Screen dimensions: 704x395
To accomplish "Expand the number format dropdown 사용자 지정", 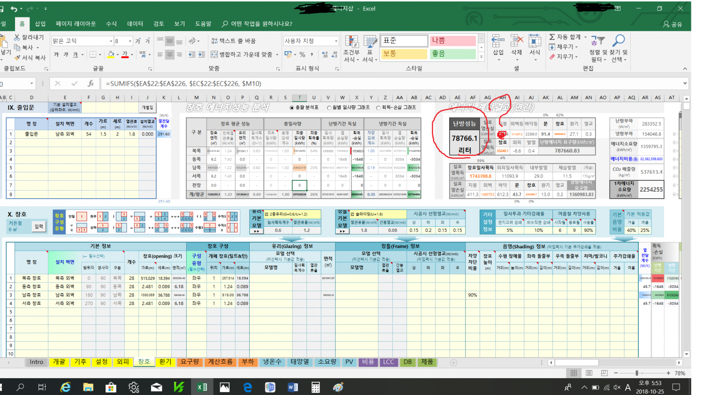I will 336,41.
